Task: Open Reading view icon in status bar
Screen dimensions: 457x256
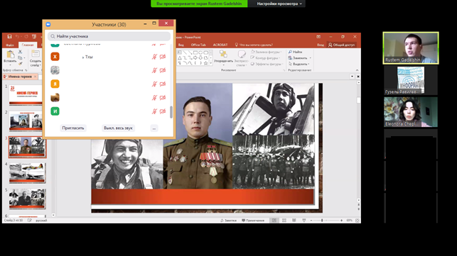Action: tap(294, 221)
